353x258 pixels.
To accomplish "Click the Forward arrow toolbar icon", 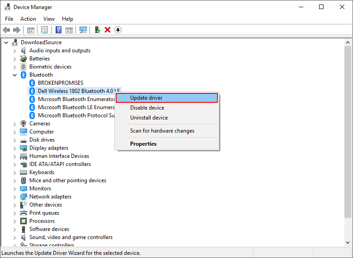I will [17, 30].
